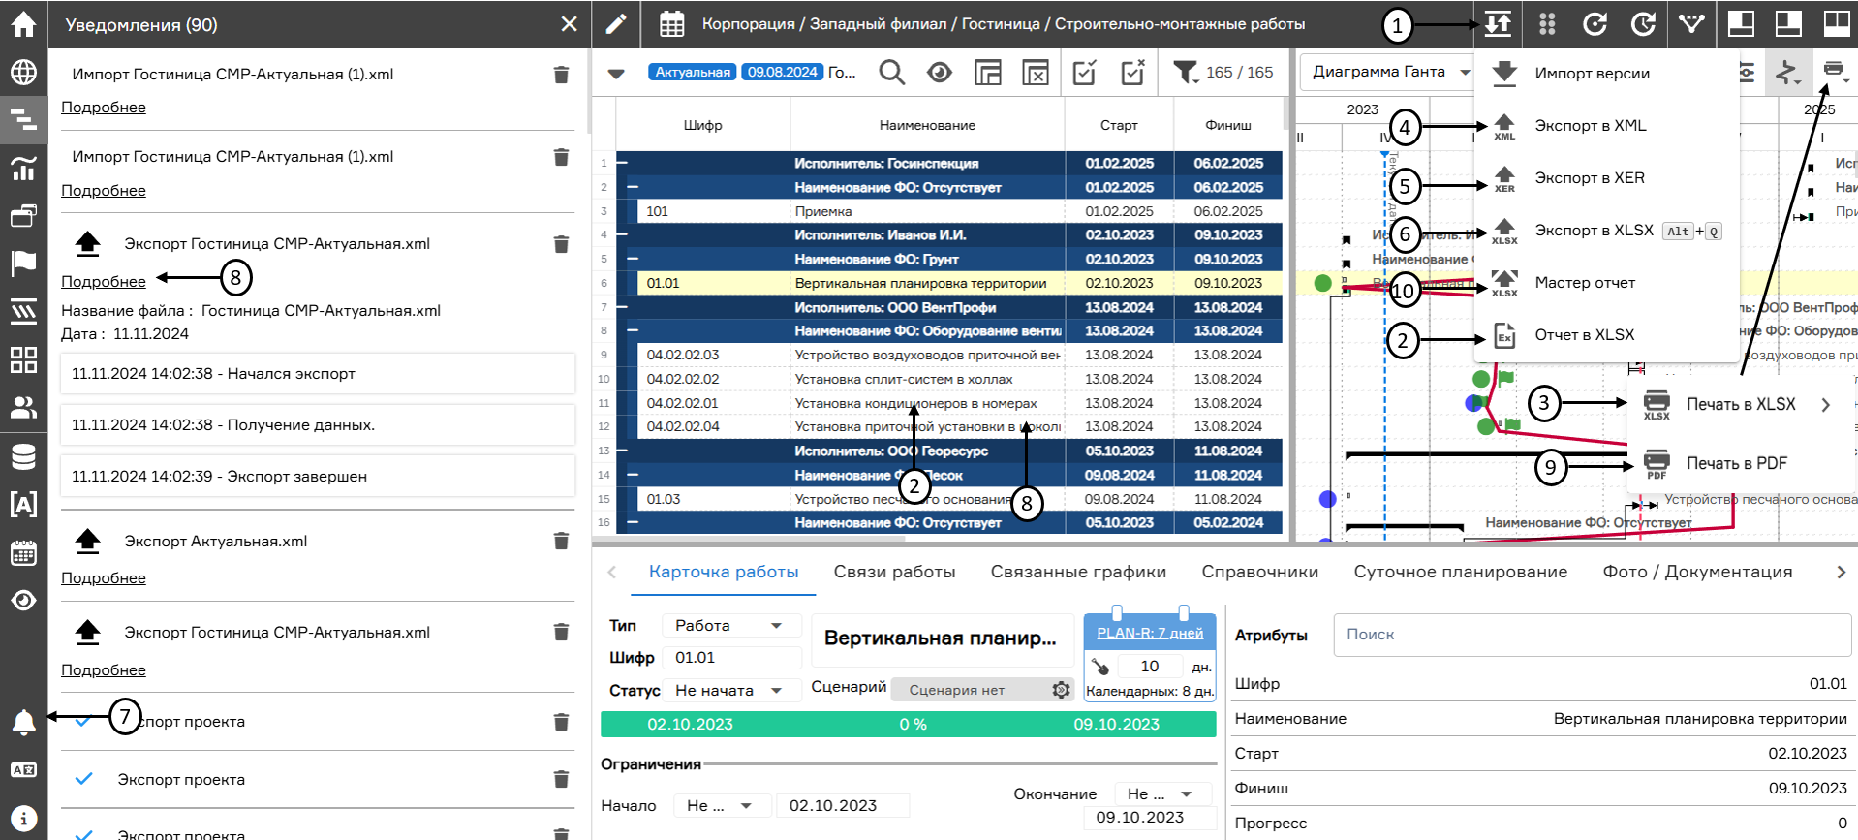The width and height of the screenshot is (1858, 840).
Task: Click the blue circle marker in the Gantt chart
Action: click(x=1327, y=499)
